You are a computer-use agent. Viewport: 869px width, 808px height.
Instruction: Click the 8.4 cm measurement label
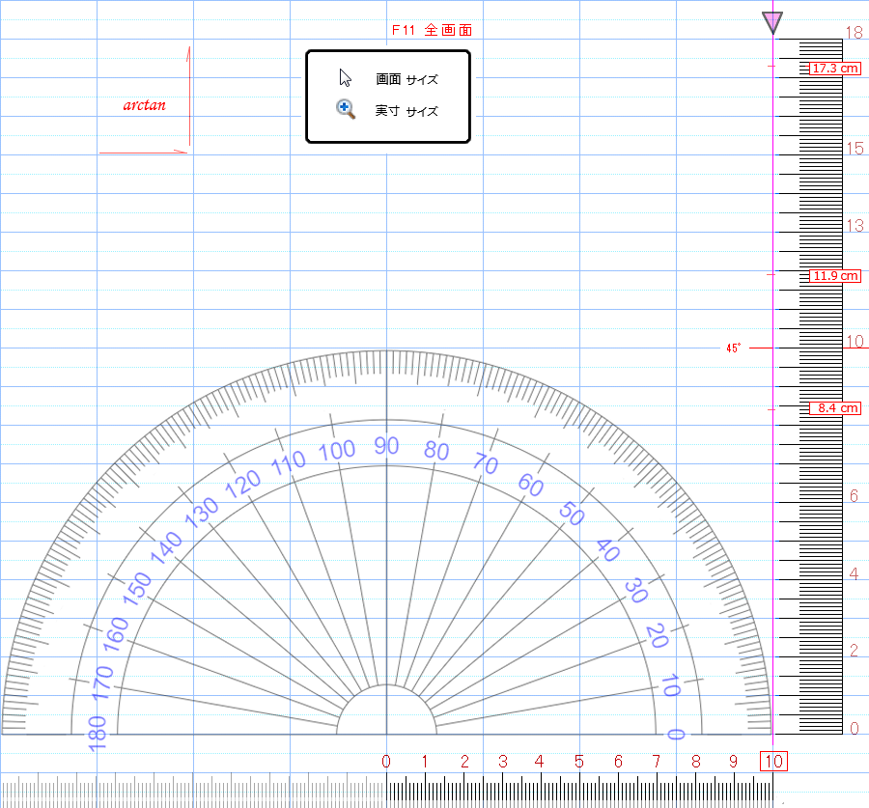click(834, 408)
